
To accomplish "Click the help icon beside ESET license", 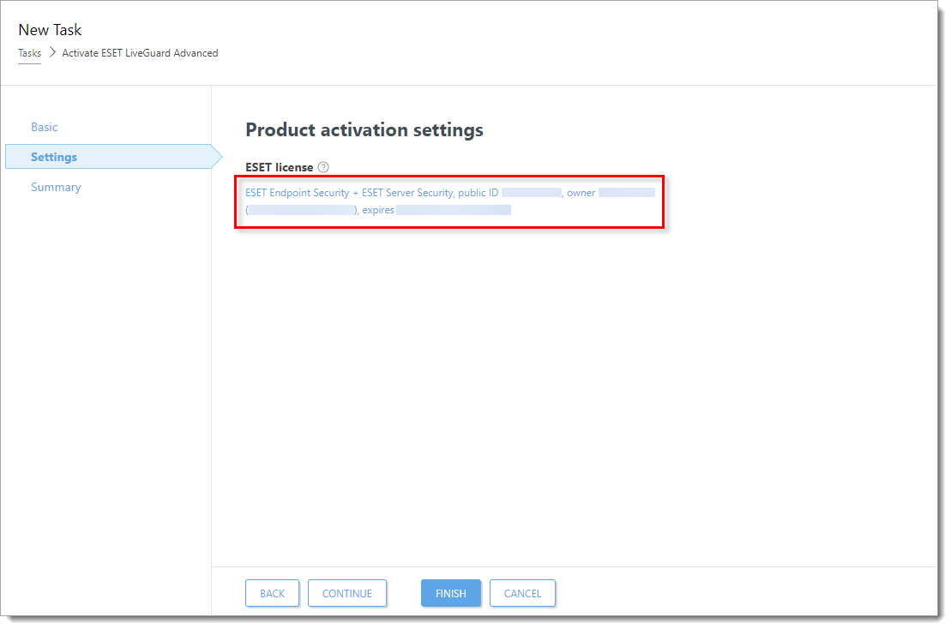I will click(x=323, y=167).
